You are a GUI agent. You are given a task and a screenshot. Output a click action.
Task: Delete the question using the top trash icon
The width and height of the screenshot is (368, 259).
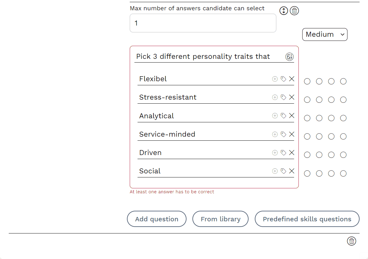pyautogui.click(x=294, y=11)
